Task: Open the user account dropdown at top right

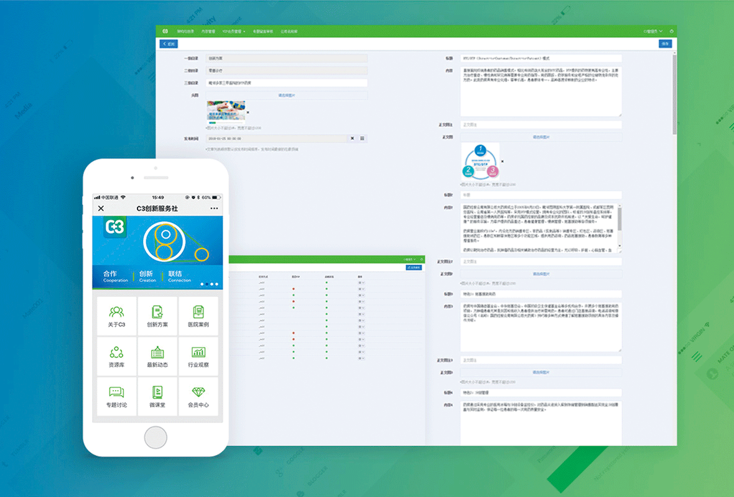Action: point(653,31)
